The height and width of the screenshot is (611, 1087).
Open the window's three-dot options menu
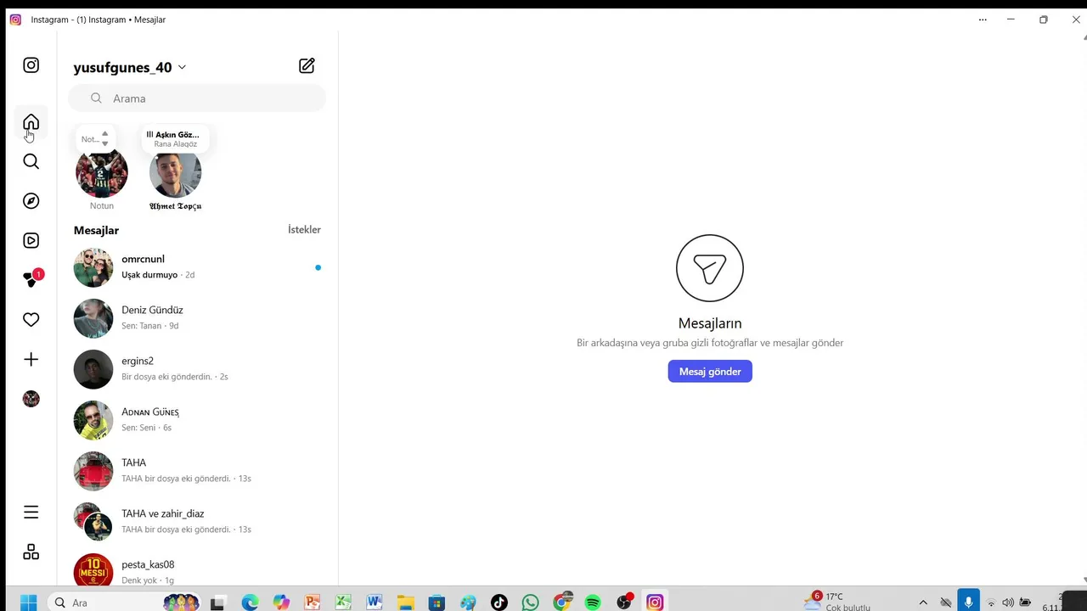[983, 20]
